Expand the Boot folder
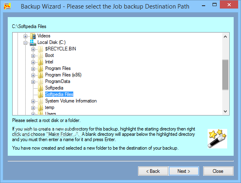The image size is (241, 183). click(x=33, y=56)
